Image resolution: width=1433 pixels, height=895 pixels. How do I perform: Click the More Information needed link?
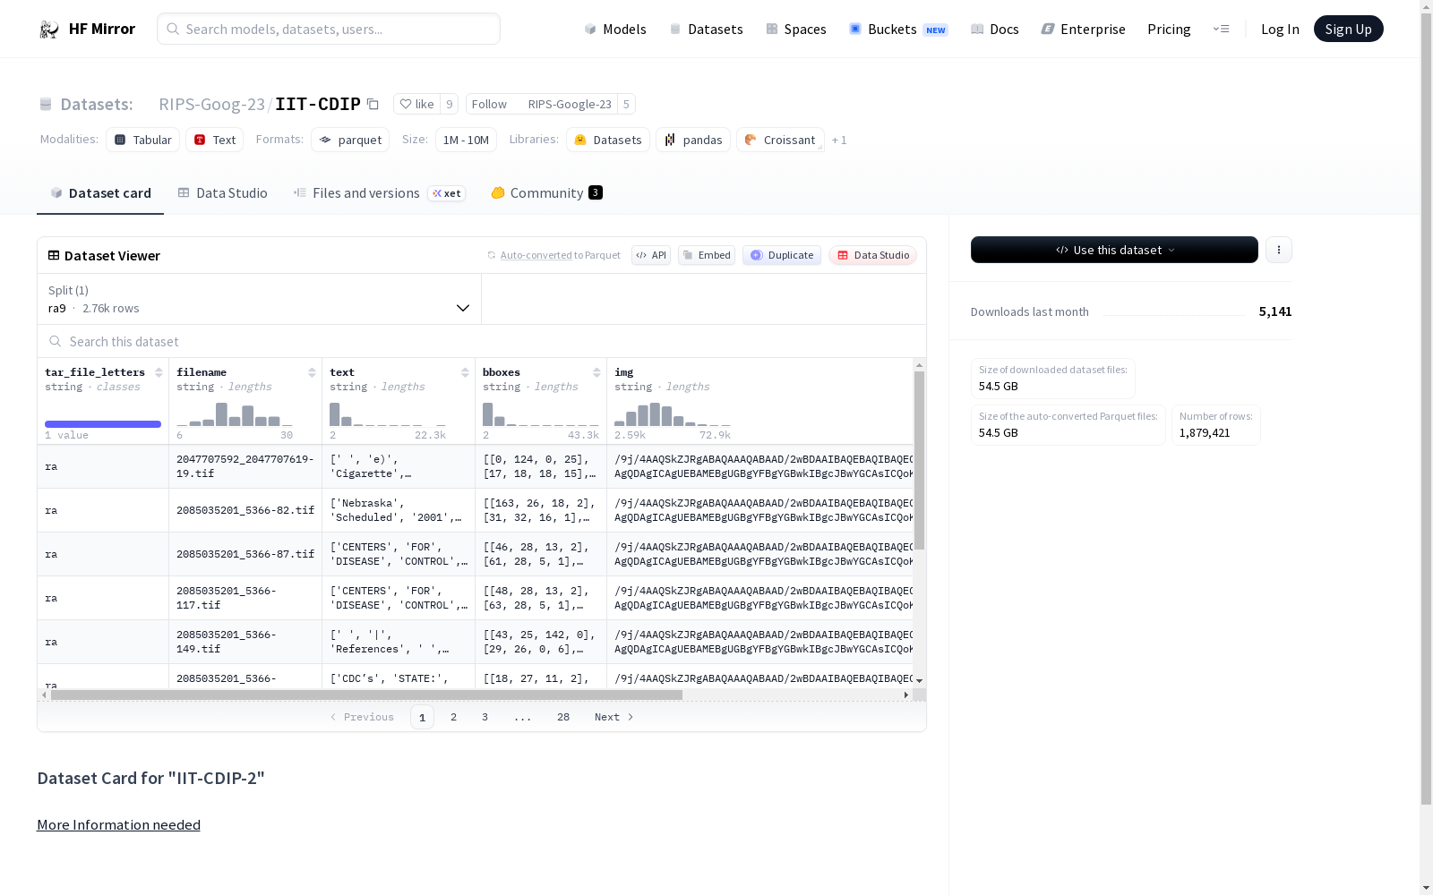[118, 824]
